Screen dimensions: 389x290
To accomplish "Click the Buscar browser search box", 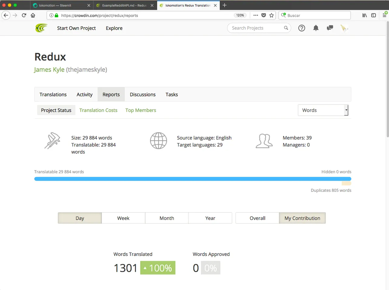I will (315, 15).
